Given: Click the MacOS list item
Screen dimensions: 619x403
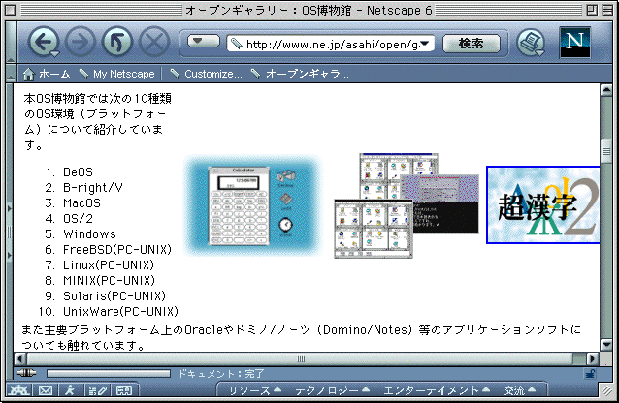Looking at the screenshot, I should tap(81, 203).
